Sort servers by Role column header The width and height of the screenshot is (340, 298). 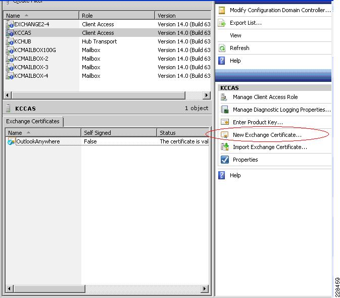click(117, 16)
